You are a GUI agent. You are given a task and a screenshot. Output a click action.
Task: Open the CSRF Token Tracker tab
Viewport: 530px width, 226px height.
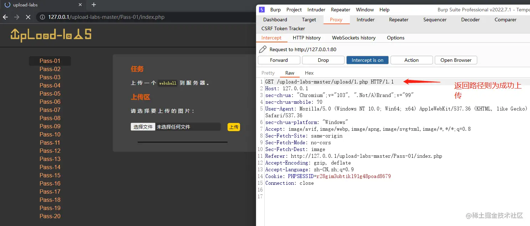click(283, 28)
